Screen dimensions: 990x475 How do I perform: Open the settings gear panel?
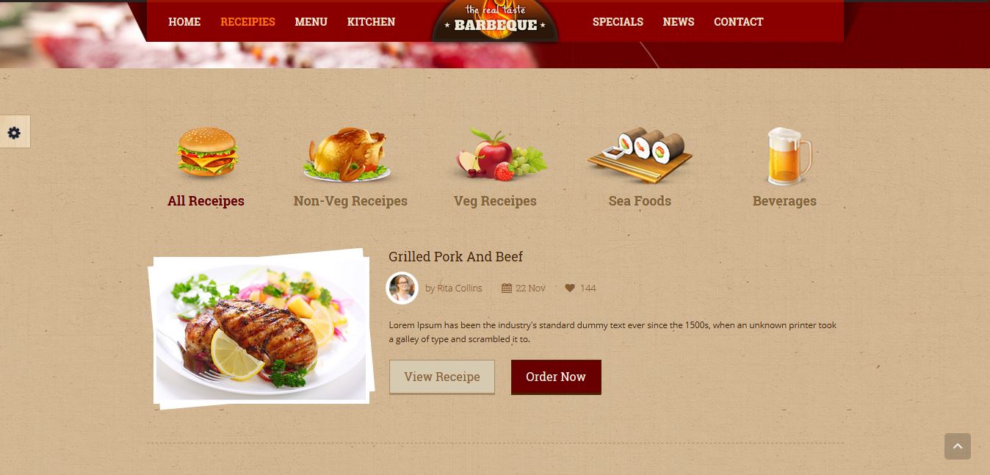click(x=14, y=132)
